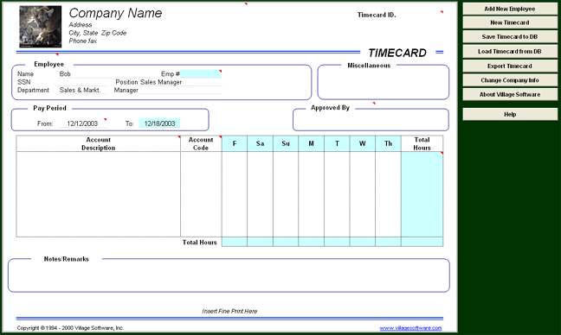Select the Emp # field
This screenshot has width=561, height=335.
click(x=201, y=74)
